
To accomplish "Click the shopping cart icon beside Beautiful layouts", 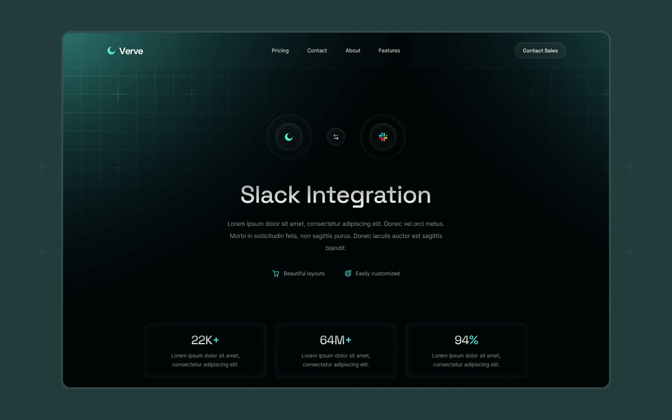I will [276, 273].
